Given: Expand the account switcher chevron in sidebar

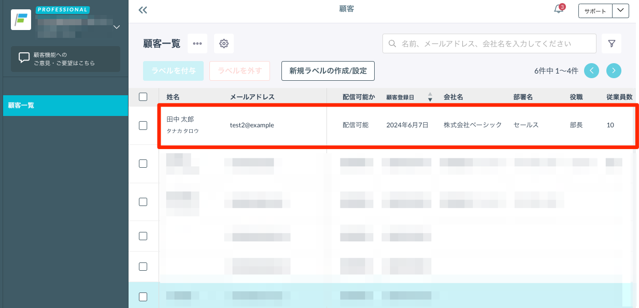Looking at the screenshot, I should coord(117,27).
